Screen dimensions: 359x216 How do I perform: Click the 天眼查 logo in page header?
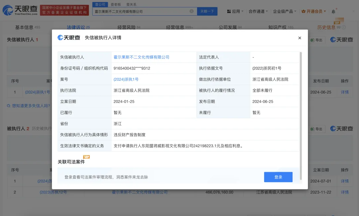click(x=20, y=10)
